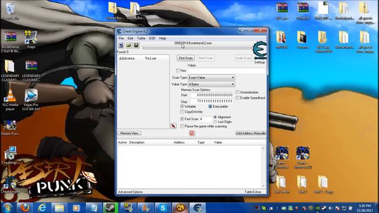Click the Active column header

click(123, 143)
